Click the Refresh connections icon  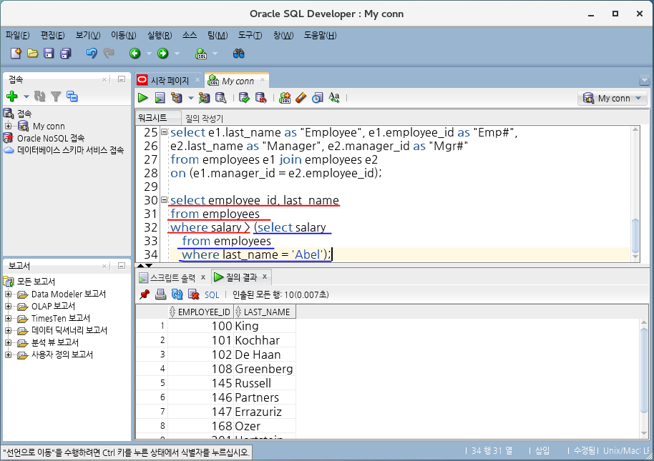coord(39,96)
